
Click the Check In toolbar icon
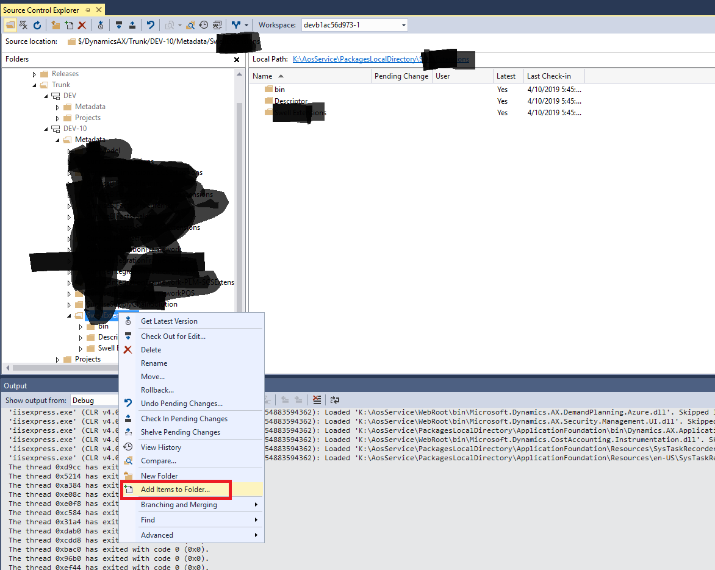tap(132, 25)
